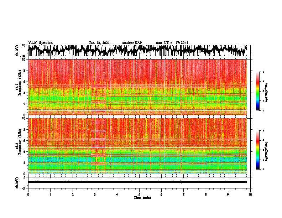282x218 pixels.
Task: Click the "2" kHz tick on ch.1 frequency axis
Action: (25, 104)
